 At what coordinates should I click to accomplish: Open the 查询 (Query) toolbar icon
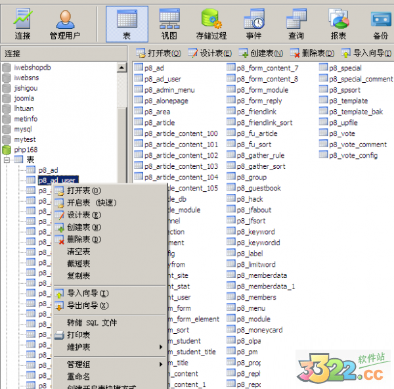(x=295, y=24)
